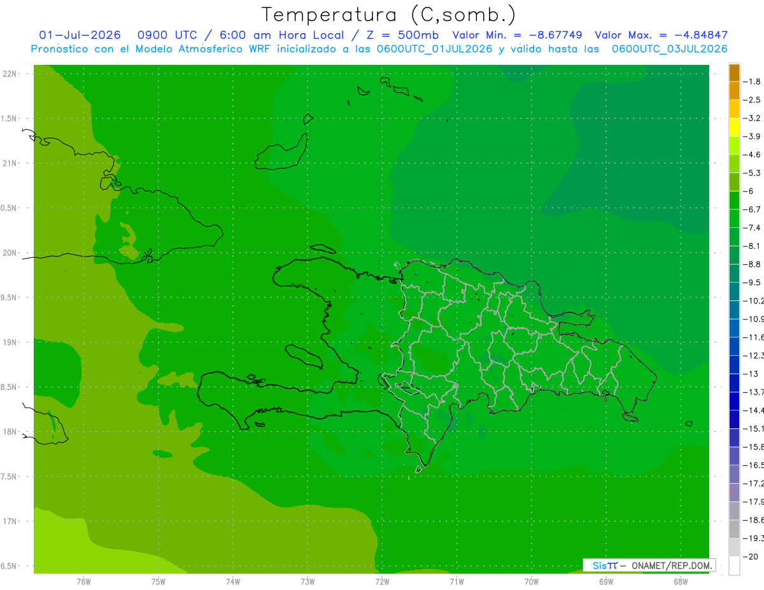The image size is (764, 590).
Task: Click the "72W" longitude axis label
Action: point(382,581)
